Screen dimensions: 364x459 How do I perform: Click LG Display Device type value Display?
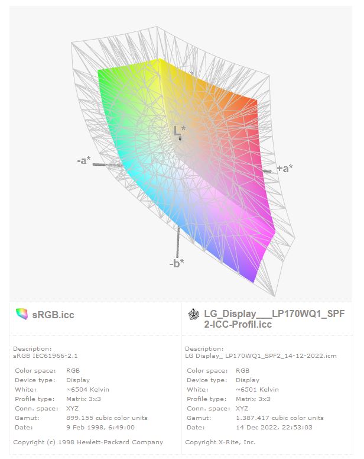[248, 380]
